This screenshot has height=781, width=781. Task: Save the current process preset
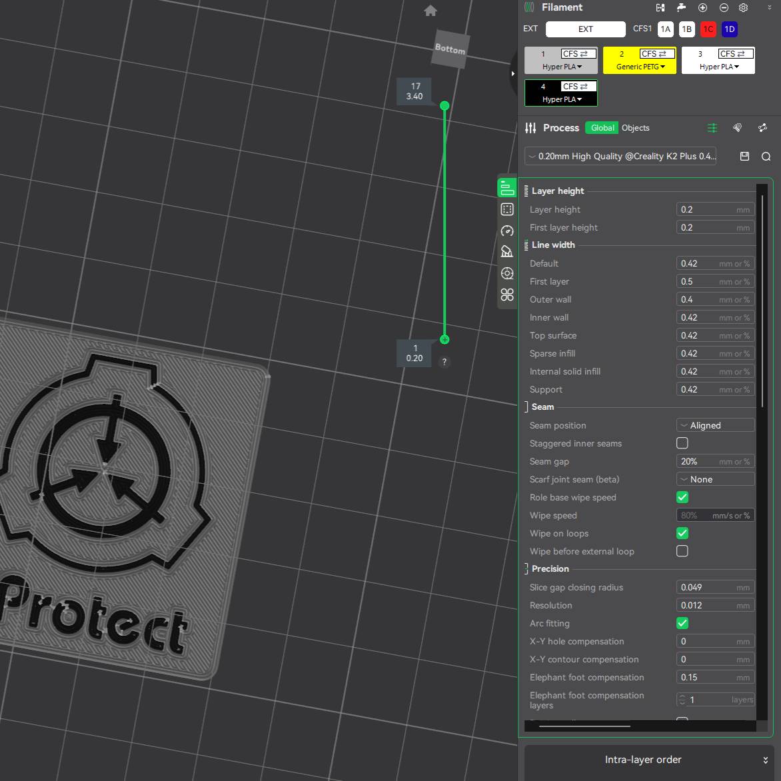coord(744,156)
